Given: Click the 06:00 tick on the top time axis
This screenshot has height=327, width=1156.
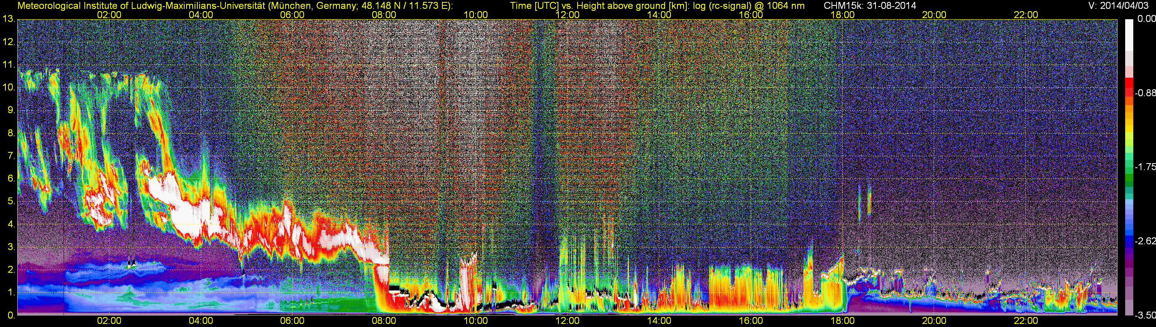Looking at the screenshot, I should tap(292, 15).
